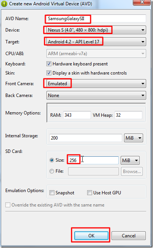Screen dimensions: 153x248
Task: Click the Cancel button
Action: pos(129,236)
